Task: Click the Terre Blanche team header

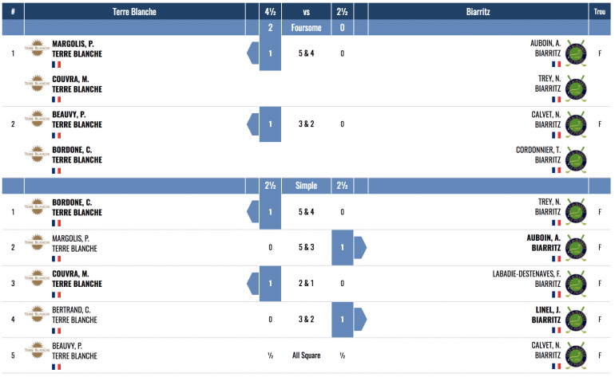Action: [134, 12]
